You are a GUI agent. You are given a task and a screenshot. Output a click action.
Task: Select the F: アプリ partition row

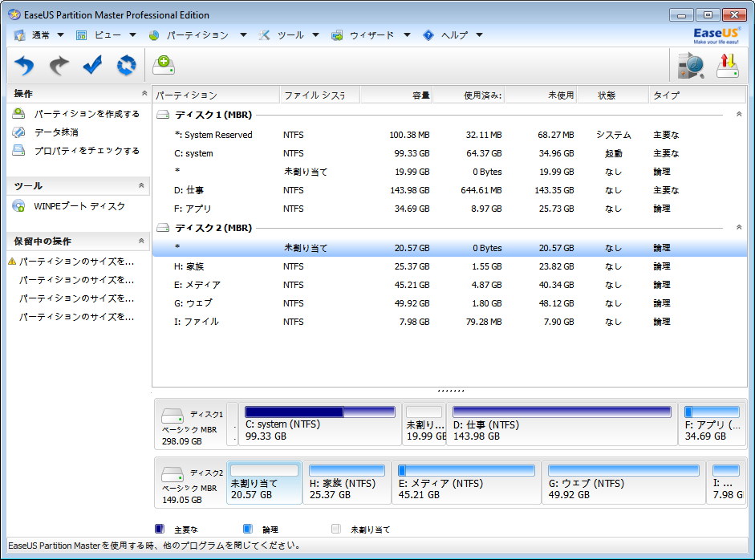click(450, 209)
